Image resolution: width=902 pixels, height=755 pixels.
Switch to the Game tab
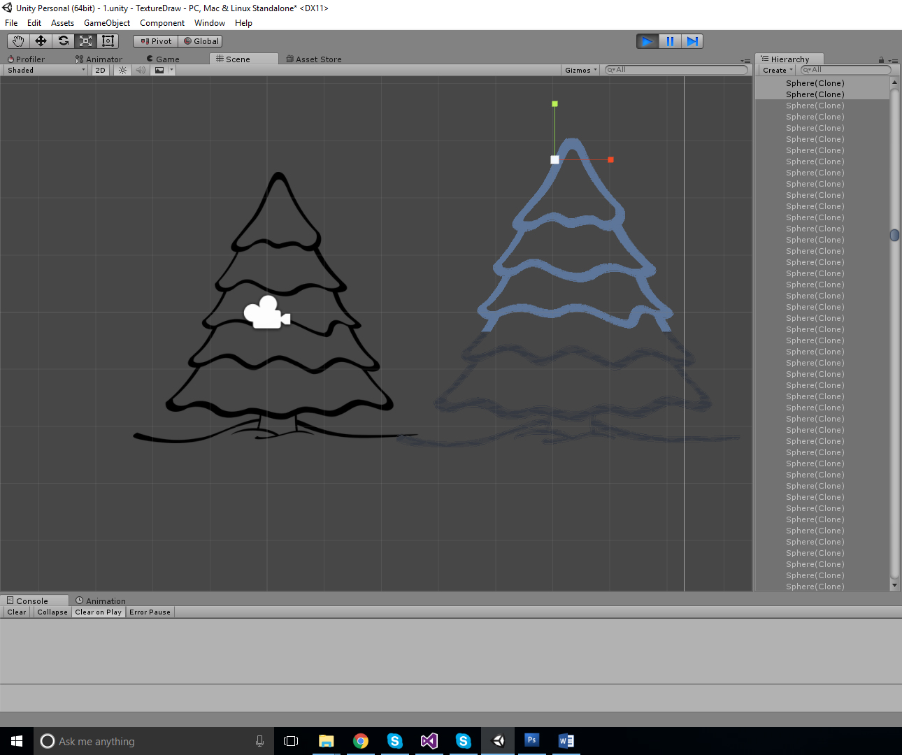[163, 59]
